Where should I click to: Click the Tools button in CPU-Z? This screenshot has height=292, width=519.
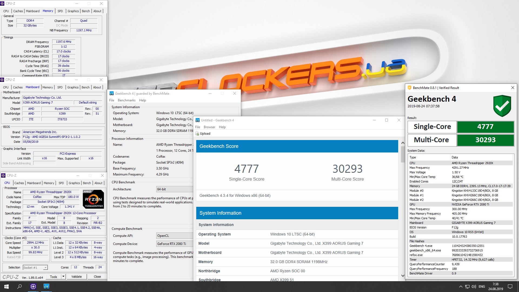pos(54,277)
